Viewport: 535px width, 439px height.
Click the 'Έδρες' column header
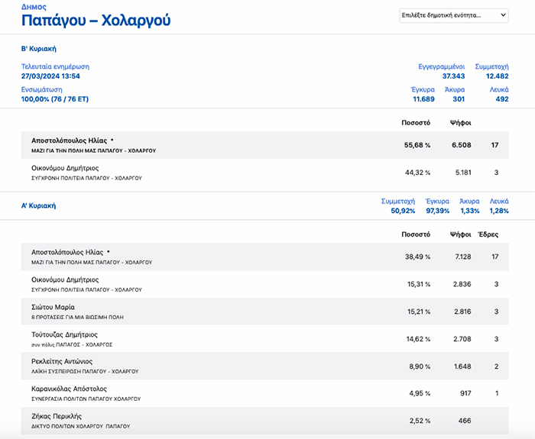pos(488,234)
